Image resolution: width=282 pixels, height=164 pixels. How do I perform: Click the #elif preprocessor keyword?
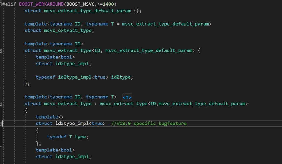[9, 4]
